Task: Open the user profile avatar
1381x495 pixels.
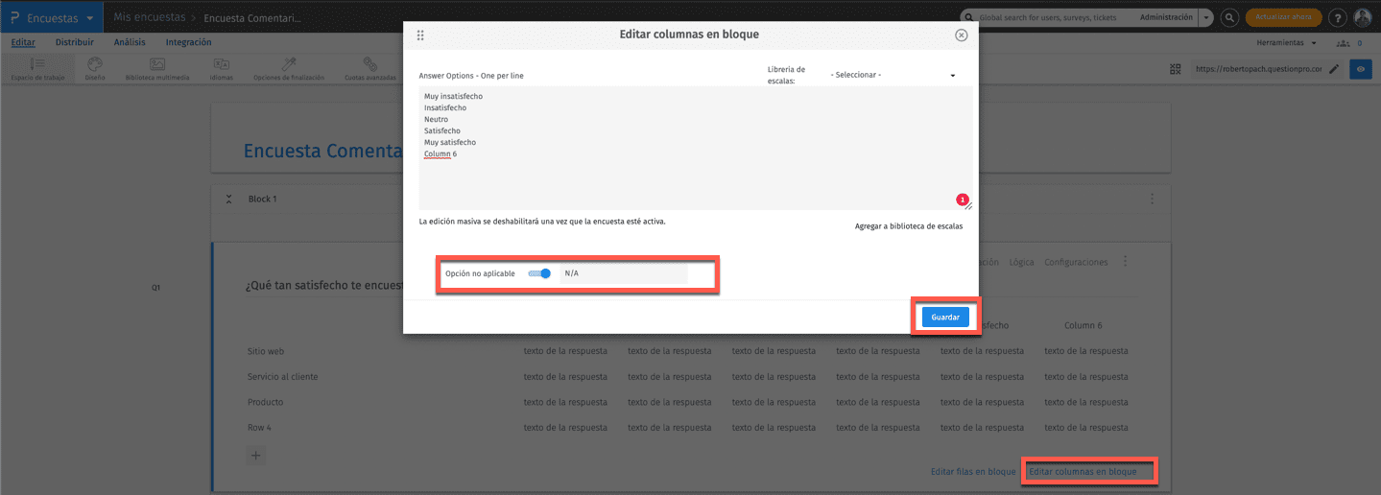Action: (1363, 17)
